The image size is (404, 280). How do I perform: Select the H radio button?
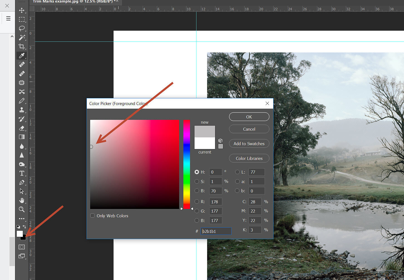pyautogui.click(x=197, y=172)
